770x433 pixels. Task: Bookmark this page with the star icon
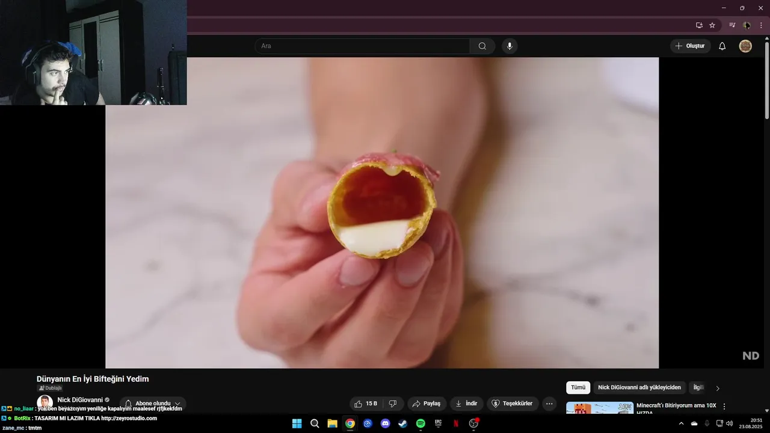(x=712, y=25)
